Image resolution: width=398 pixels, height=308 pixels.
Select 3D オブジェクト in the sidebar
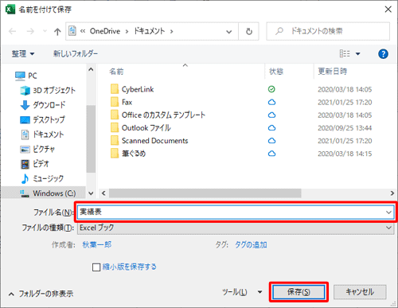pyautogui.click(x=48, y=91)
